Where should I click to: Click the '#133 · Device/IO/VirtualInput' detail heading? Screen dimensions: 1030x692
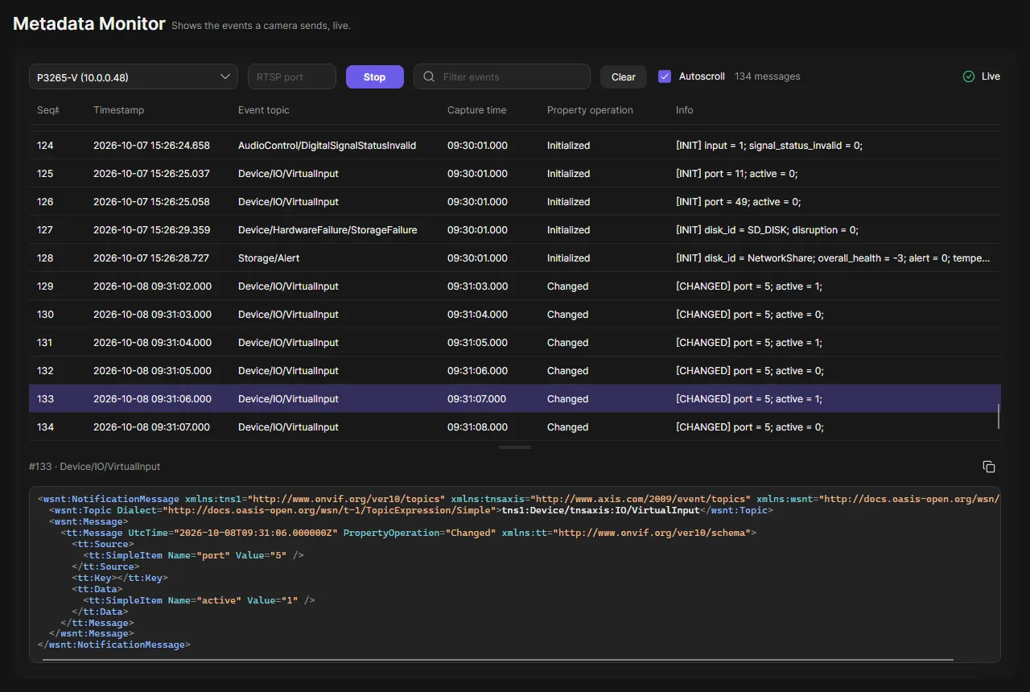(94, 467)
